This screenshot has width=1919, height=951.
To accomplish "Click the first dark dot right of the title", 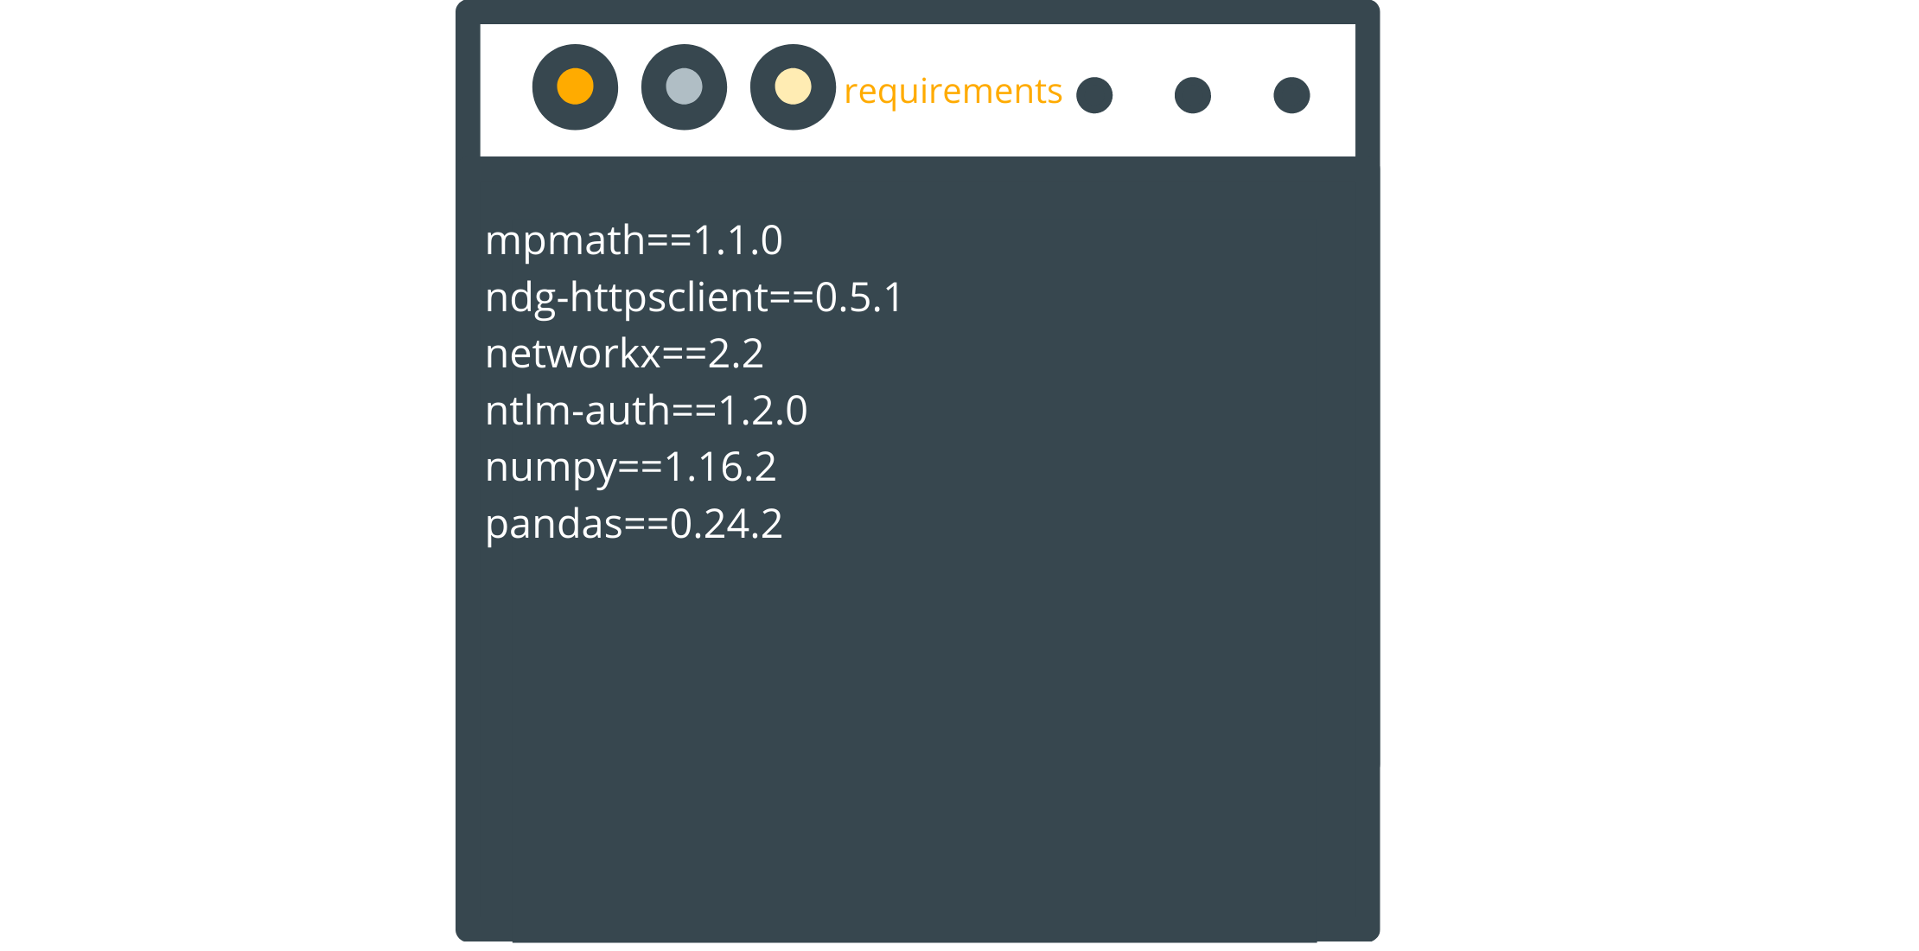I will 1094,95.
